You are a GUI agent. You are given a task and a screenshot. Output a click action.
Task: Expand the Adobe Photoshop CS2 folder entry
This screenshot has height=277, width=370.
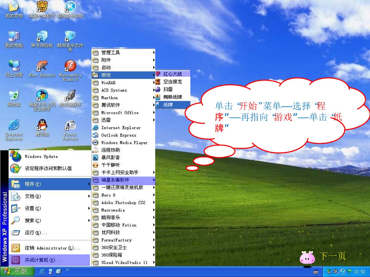tap(124, 203)
